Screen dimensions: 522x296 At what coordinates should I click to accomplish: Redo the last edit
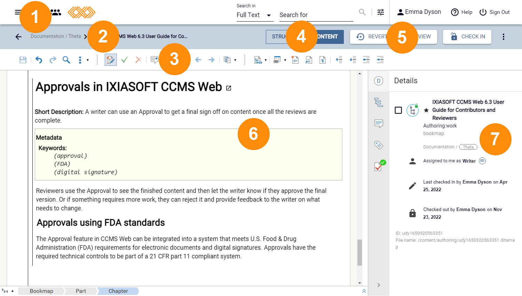pyautogui.click(x=53, y=60)
